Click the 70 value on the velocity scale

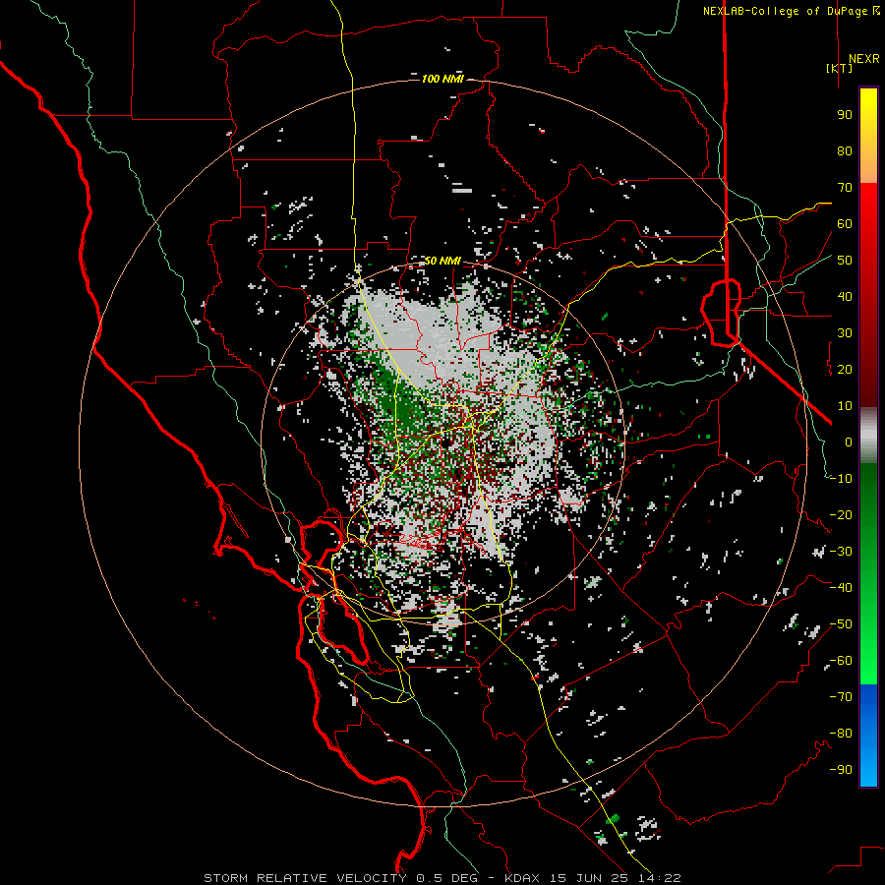click(845, 188)
